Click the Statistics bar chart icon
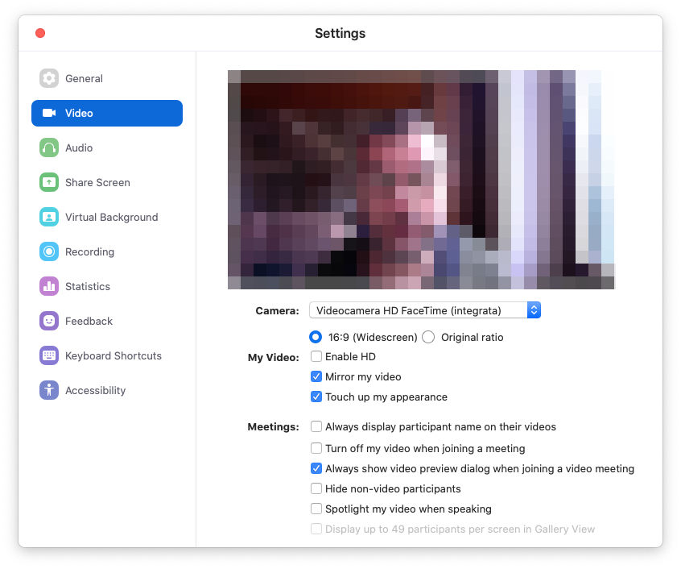This screenshot has width=681, height=569. point(49,286)
